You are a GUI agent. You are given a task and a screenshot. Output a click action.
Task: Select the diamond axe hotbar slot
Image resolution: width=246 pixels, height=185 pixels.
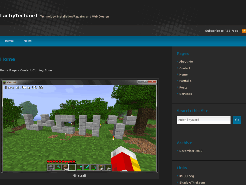58,168
